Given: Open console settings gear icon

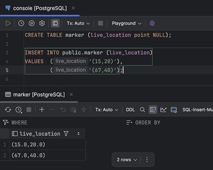Looking at the screenshot, I should pyautogui.click(x=42, y=23).
